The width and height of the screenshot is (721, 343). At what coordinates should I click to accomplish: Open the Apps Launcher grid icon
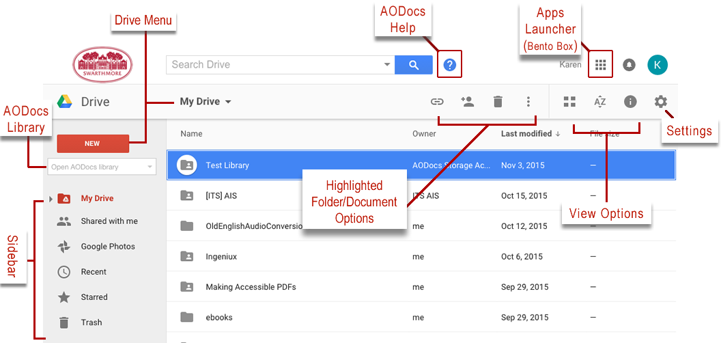coord(601,65)
